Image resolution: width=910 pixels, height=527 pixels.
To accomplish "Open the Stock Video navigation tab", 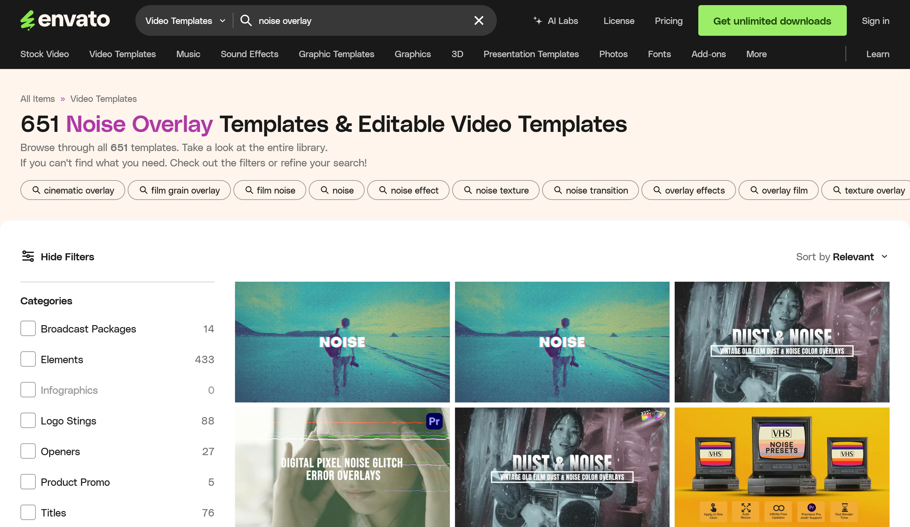I will click(44, 54).
